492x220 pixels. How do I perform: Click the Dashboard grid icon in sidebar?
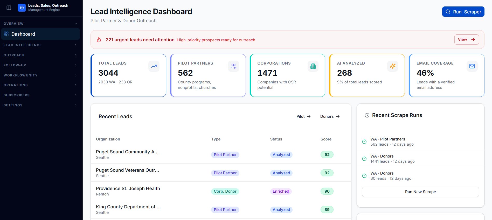click(6, 34)
